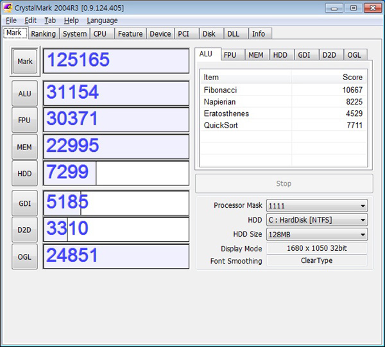Run the D2D benchmark button

(x=24, y=230)
